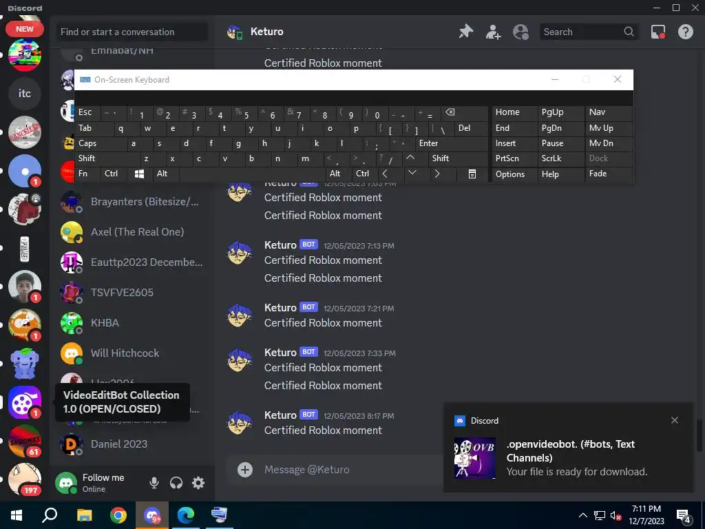The image size is (705, 529).
Task: Toggle left Ctrl on the On-Screen Keyboard
Action: click(114, 174)
